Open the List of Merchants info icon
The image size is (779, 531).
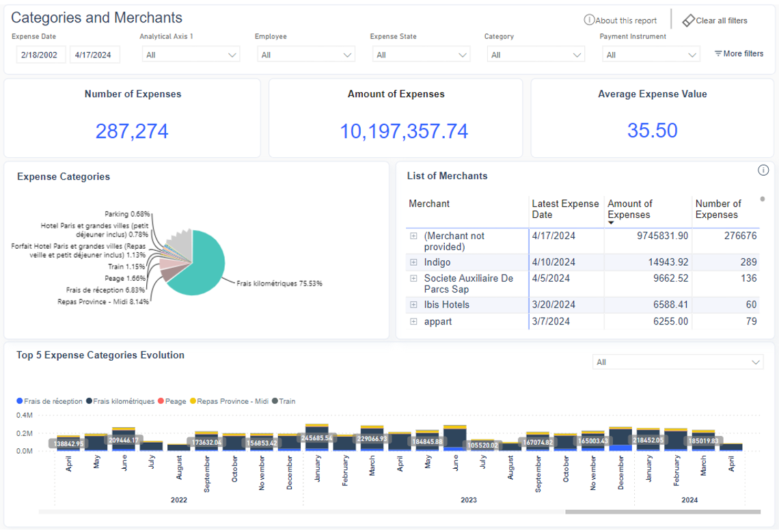763,170
